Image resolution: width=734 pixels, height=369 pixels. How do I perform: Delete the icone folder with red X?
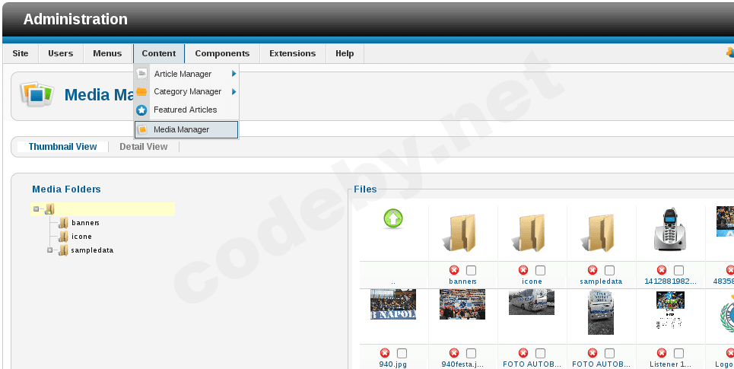coord(523,270)
